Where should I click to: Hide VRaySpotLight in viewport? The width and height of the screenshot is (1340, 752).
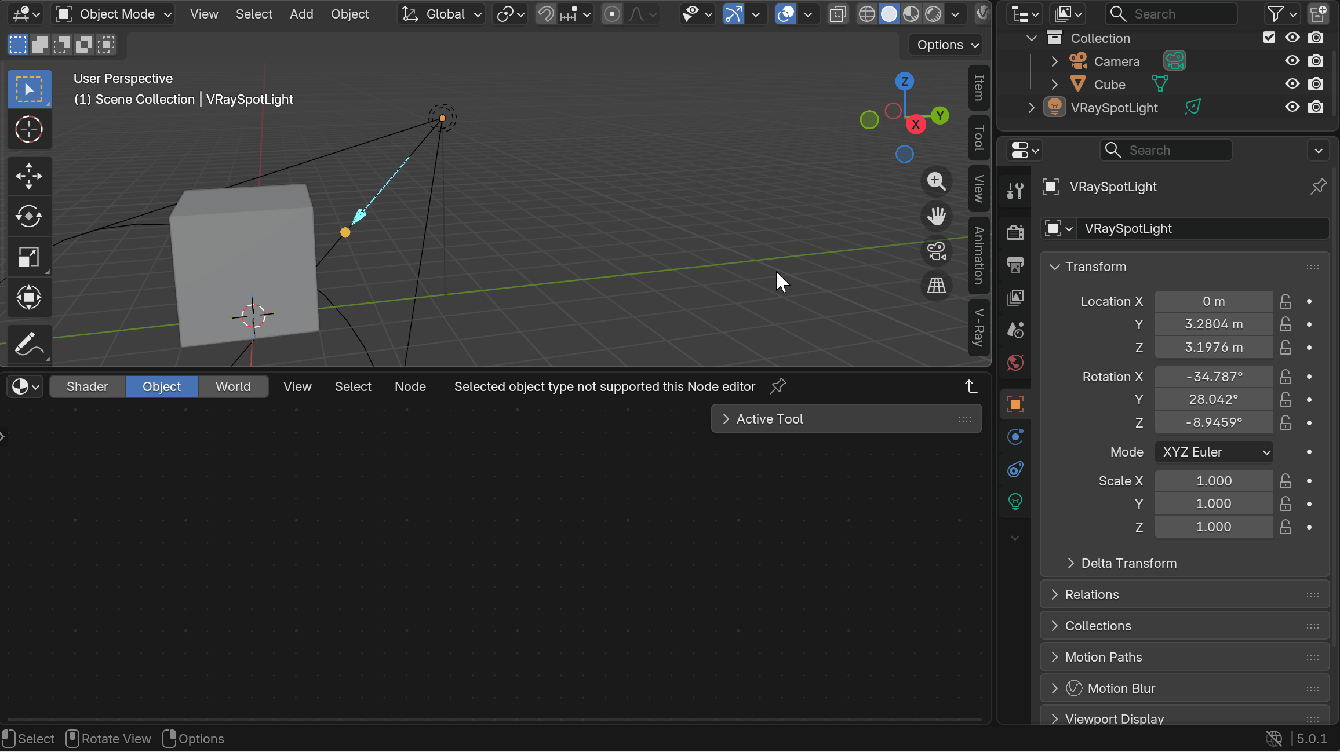pyautogui.click(x=1292, y=107)
